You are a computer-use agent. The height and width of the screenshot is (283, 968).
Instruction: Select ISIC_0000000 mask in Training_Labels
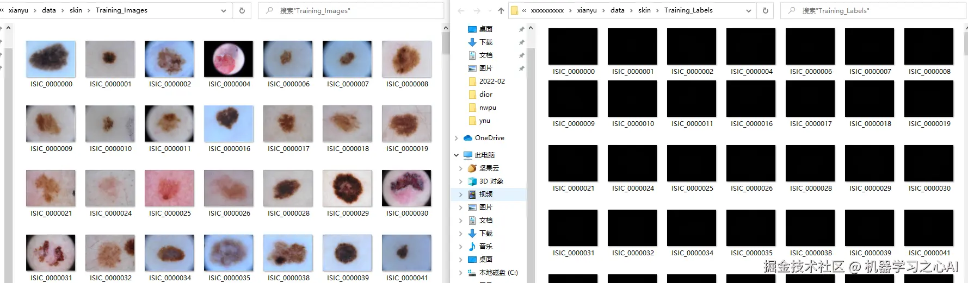(x=573, y=47)
